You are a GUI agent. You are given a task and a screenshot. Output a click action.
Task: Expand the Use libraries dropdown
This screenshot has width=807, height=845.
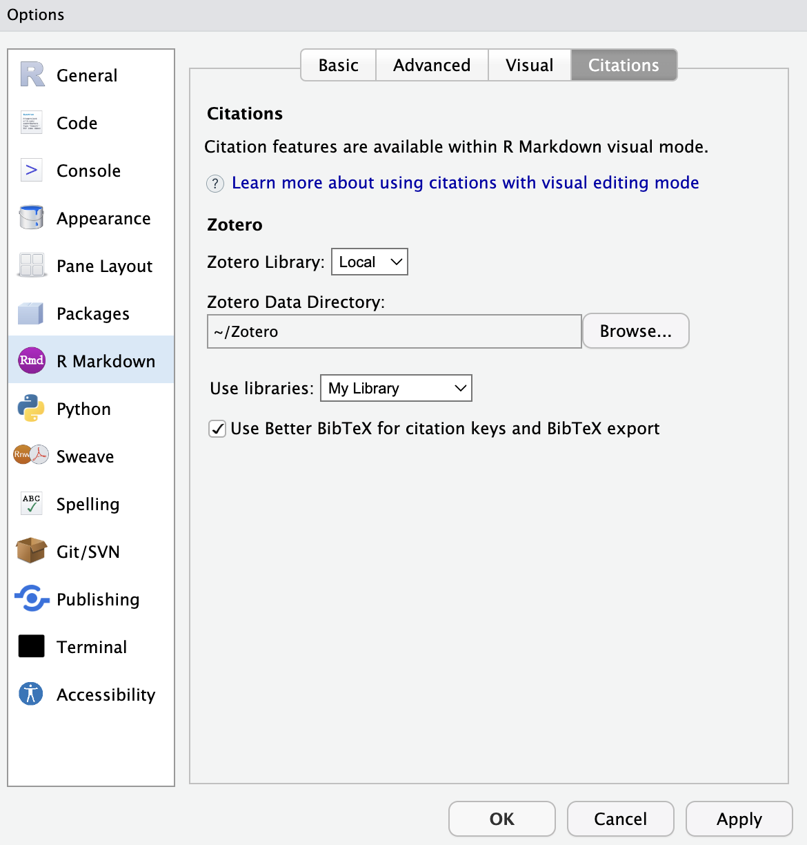(396, 388)
